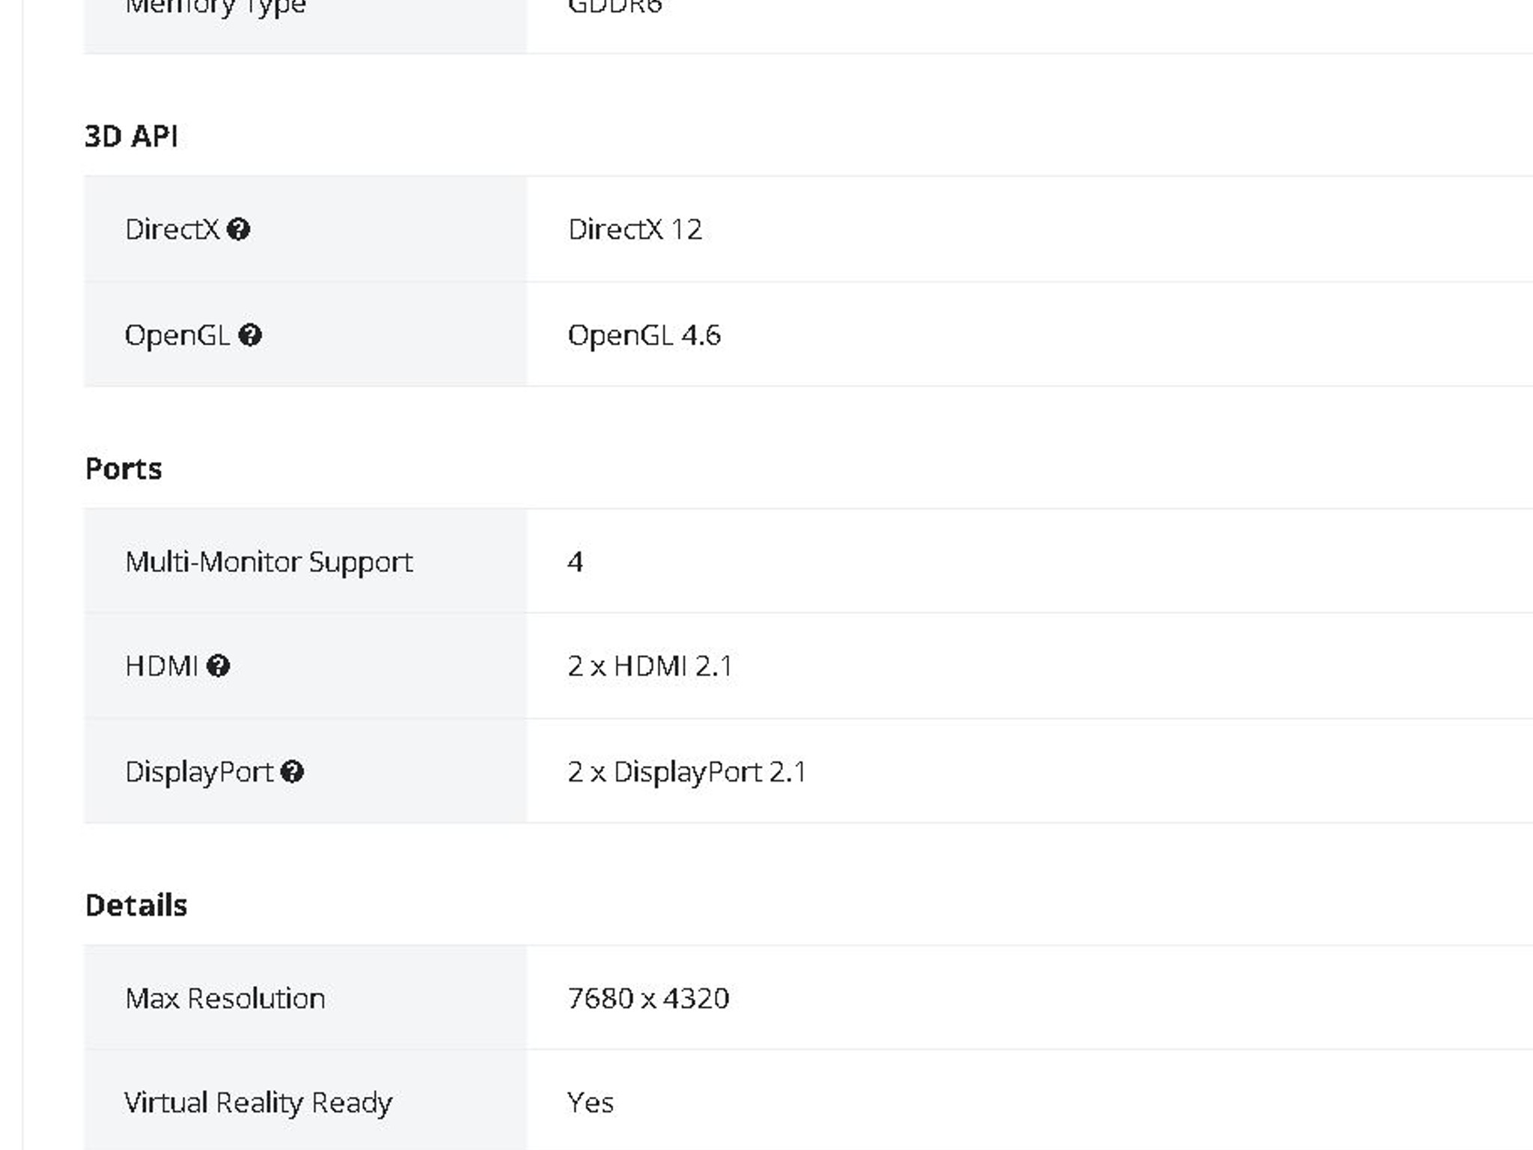Click the Yes value for Virtual Reality
Screen dimensions: 1533x1150
(x=590, y=1103)
